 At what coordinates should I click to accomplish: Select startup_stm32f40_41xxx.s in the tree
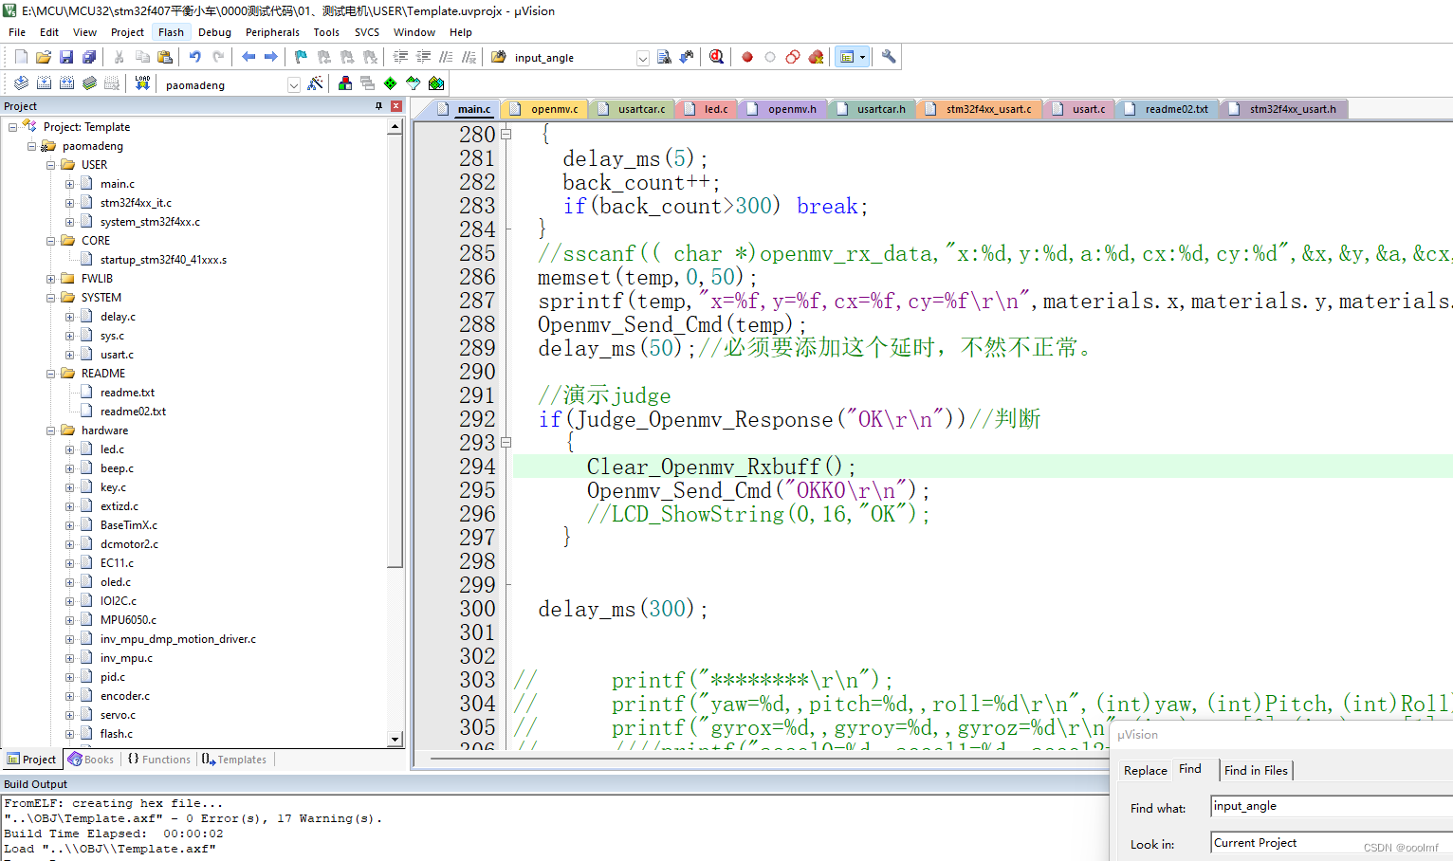click(x=163, y=260)
